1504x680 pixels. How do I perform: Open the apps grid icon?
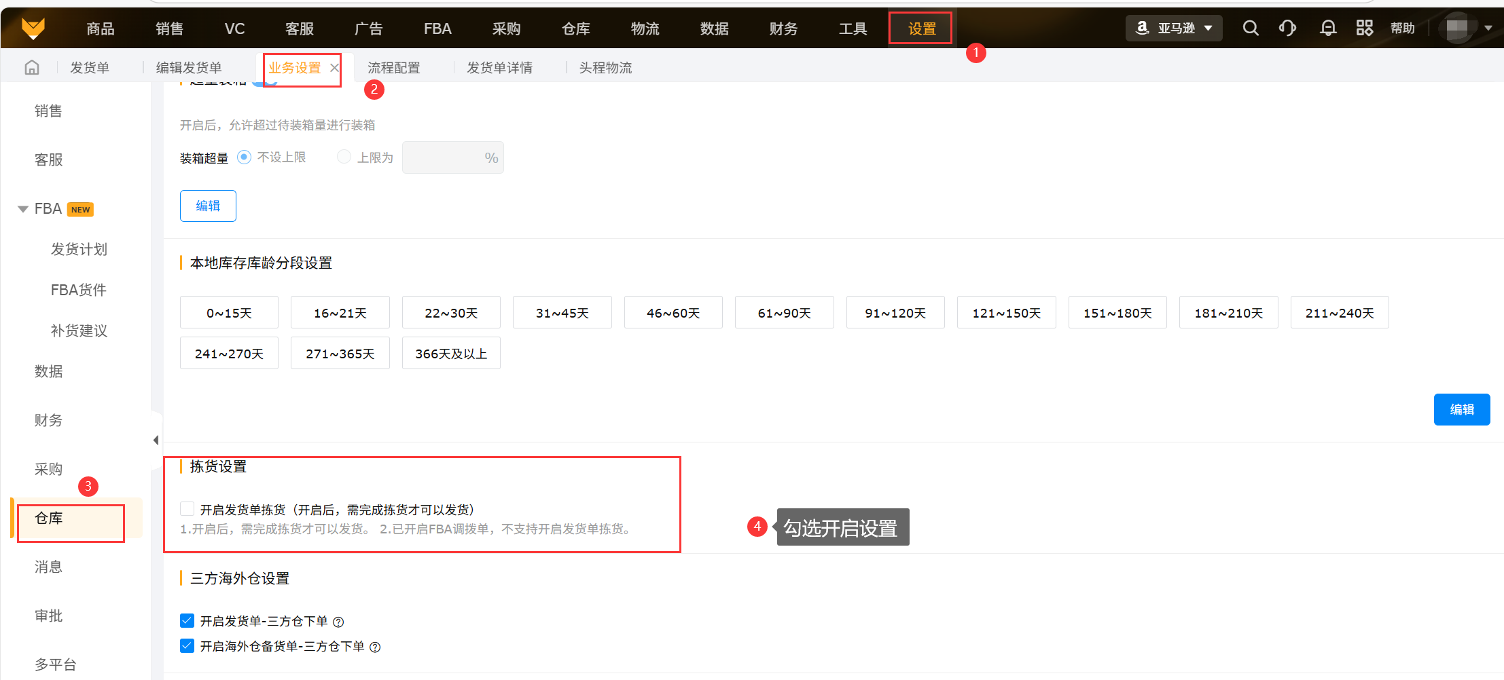1364,28
